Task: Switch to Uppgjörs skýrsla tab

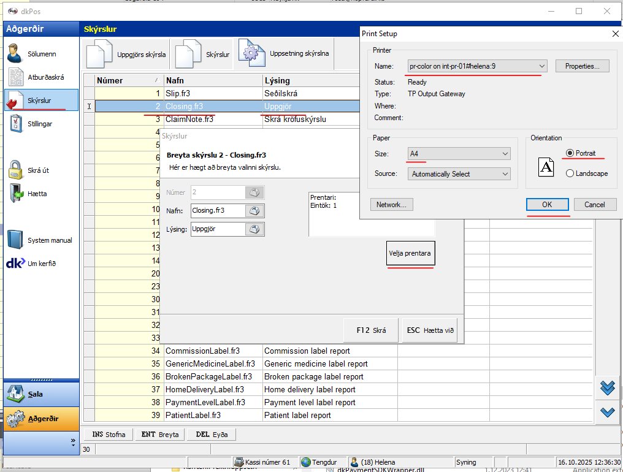Action: (x=127, y=55)
